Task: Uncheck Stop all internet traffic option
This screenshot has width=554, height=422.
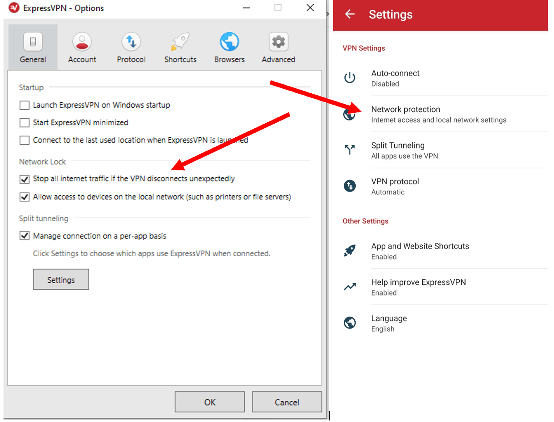Action: (x=25, y=179)
